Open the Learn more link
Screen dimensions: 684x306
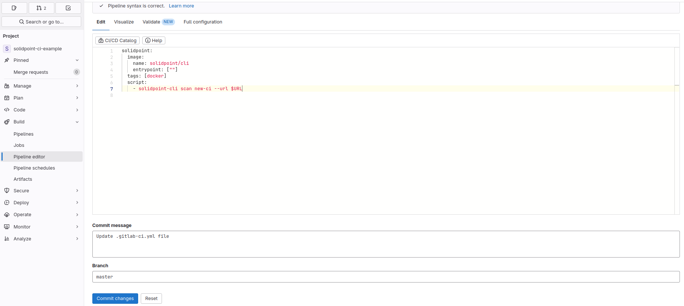point(181,6)
